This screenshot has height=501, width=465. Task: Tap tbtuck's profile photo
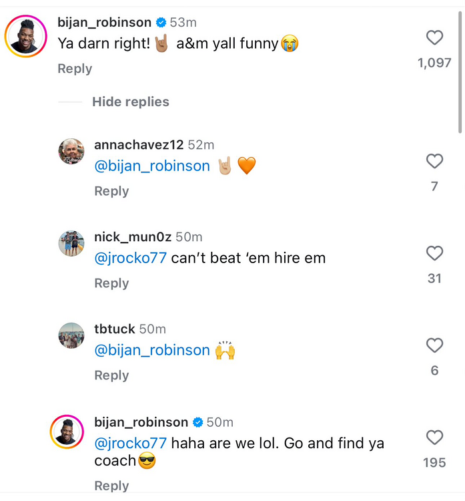(71, 336)
